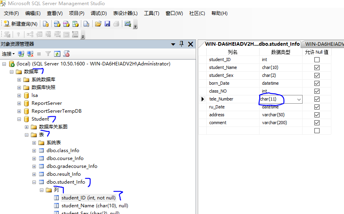344x214 pixels.
Task: Click the Manage Check Constraints icon
Action: coord(66,34)
